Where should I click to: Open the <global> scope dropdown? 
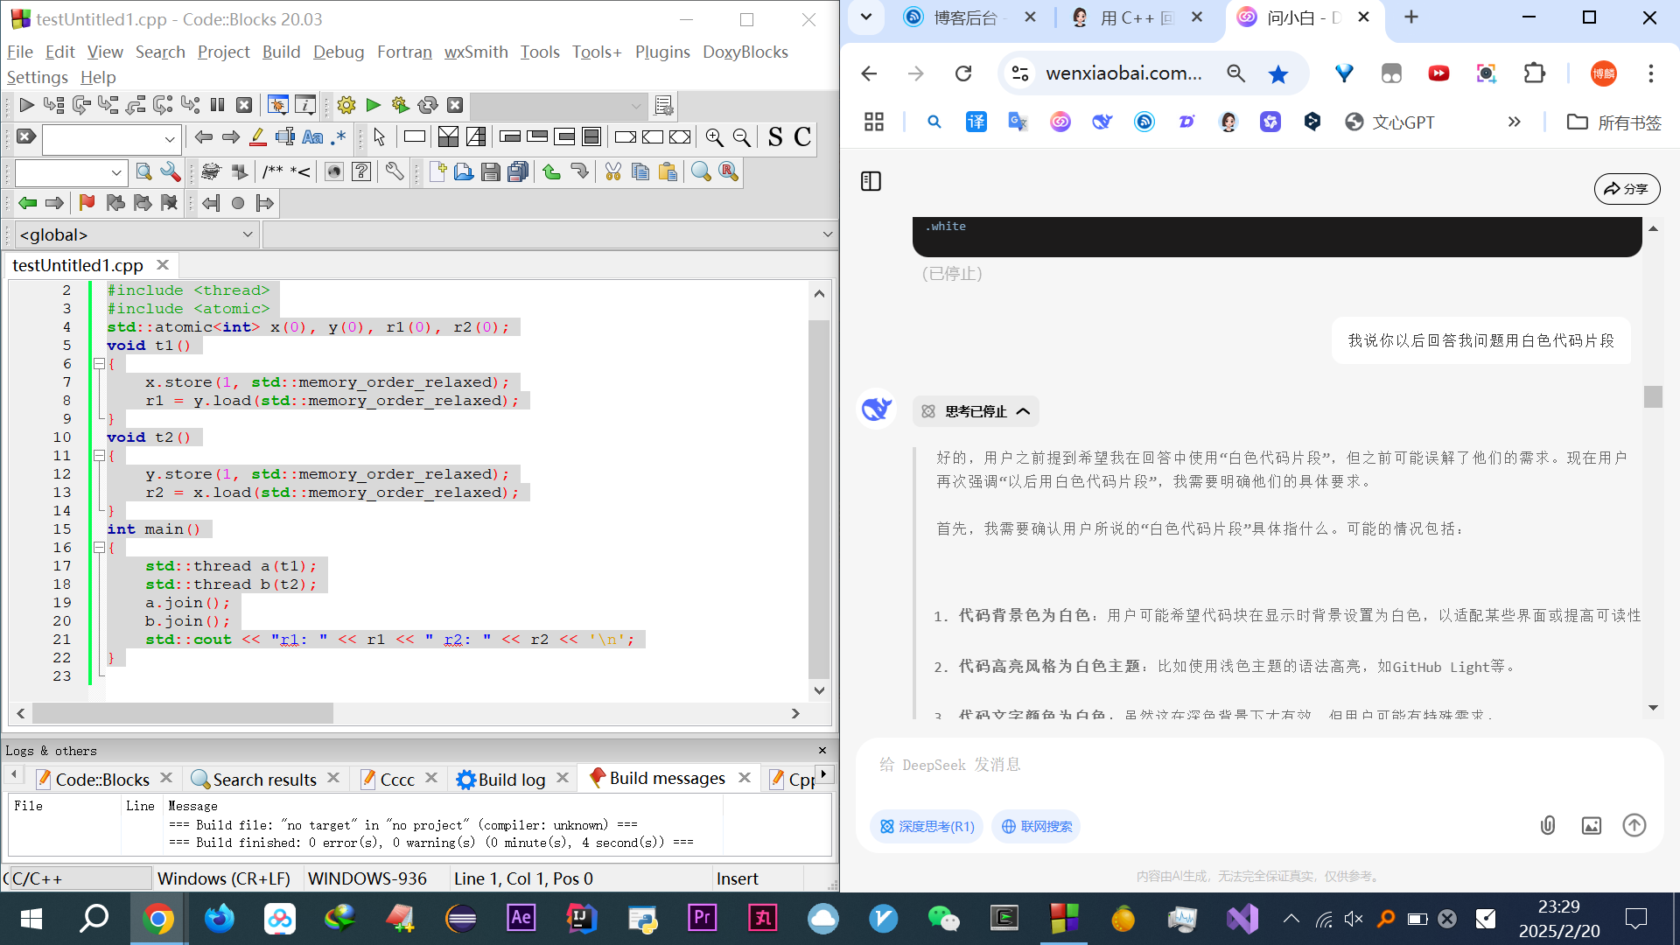tap(136, 234)
